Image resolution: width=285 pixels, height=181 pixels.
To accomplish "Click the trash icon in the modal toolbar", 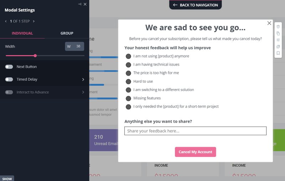I will 278,26.
